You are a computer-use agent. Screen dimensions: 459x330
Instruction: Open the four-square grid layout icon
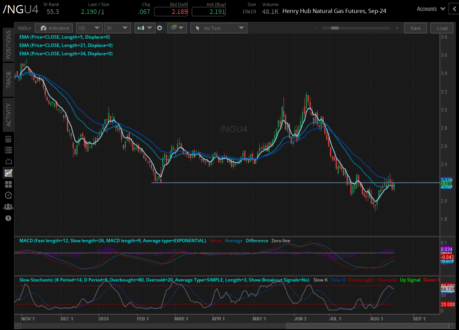tap(8, 184)
